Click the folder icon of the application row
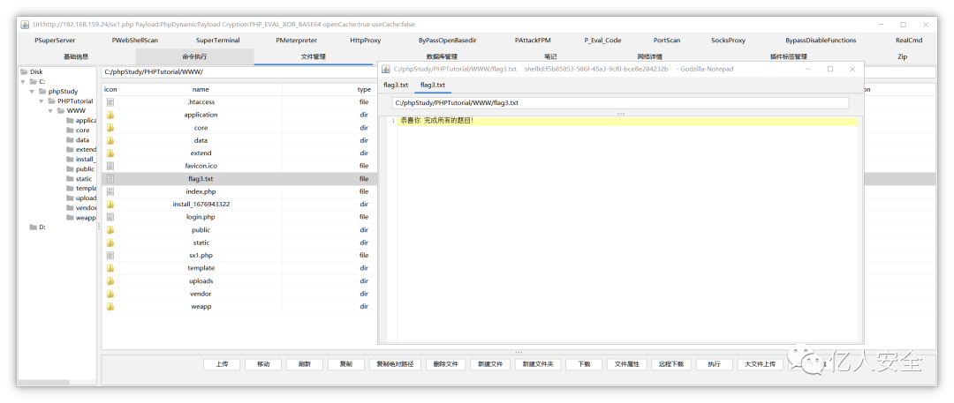This screenshot has width=954, height=403. (110, 115)
